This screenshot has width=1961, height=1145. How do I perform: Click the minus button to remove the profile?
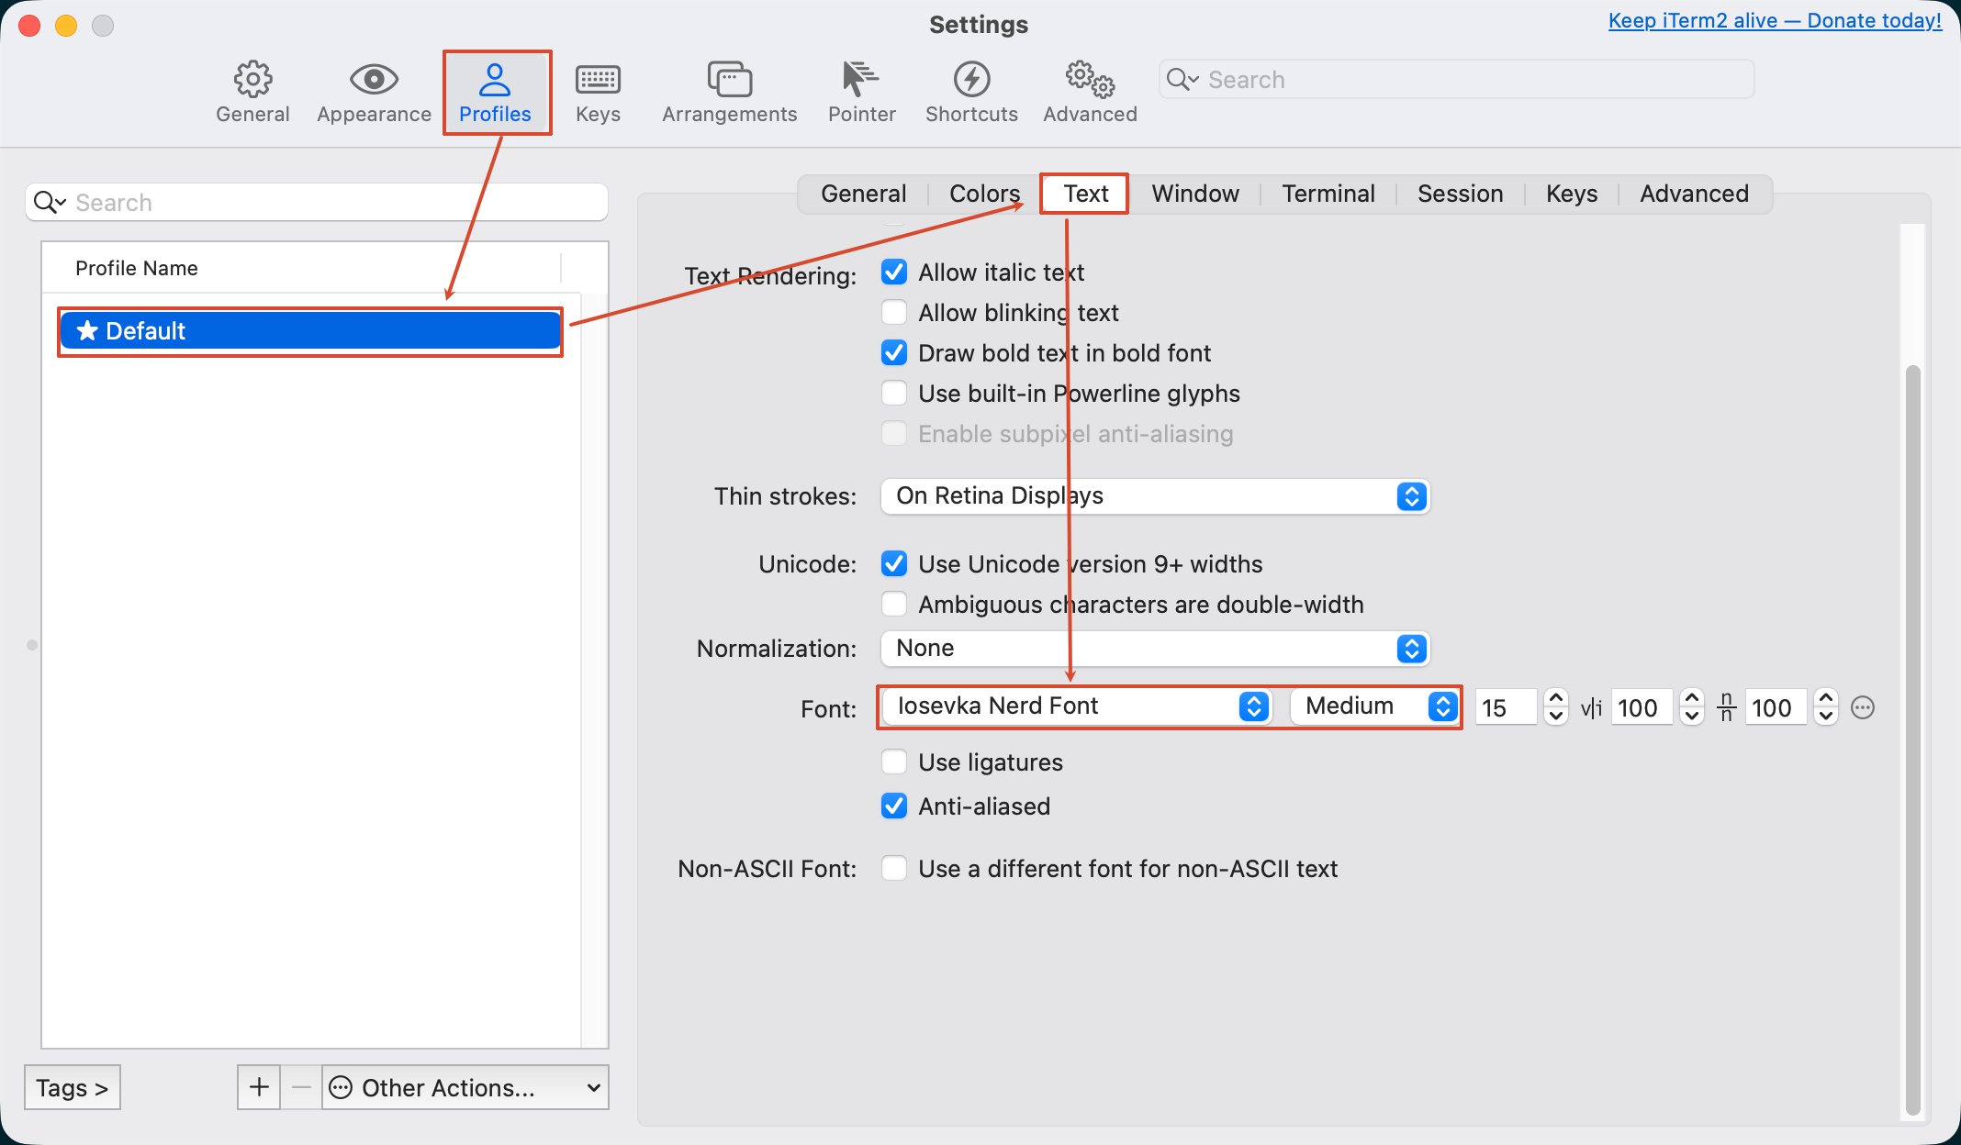tap(301, 1087)
